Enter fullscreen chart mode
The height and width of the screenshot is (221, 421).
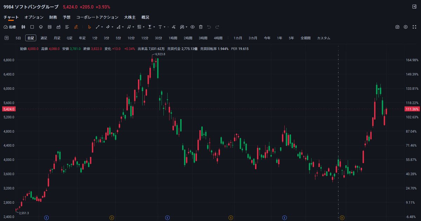pyautogui.click(x=414, y=27)
